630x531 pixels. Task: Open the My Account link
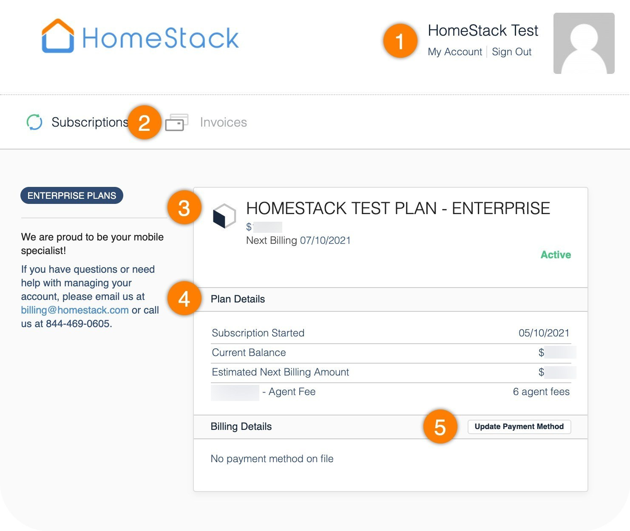455,52
